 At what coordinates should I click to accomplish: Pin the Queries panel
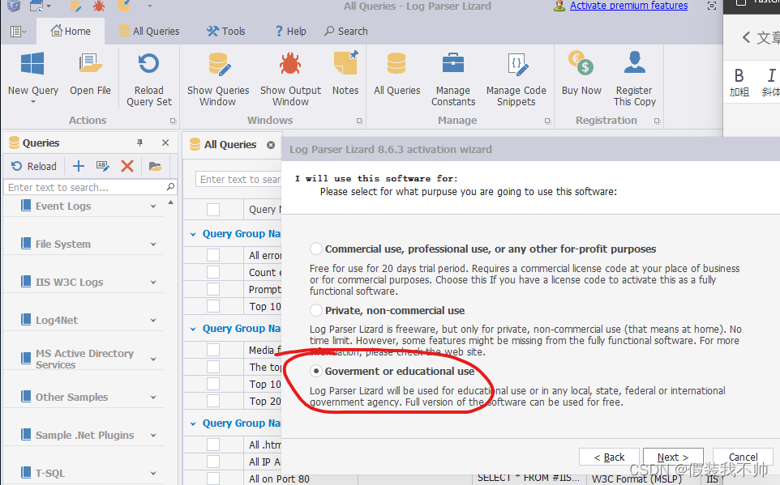coord(139,143)
